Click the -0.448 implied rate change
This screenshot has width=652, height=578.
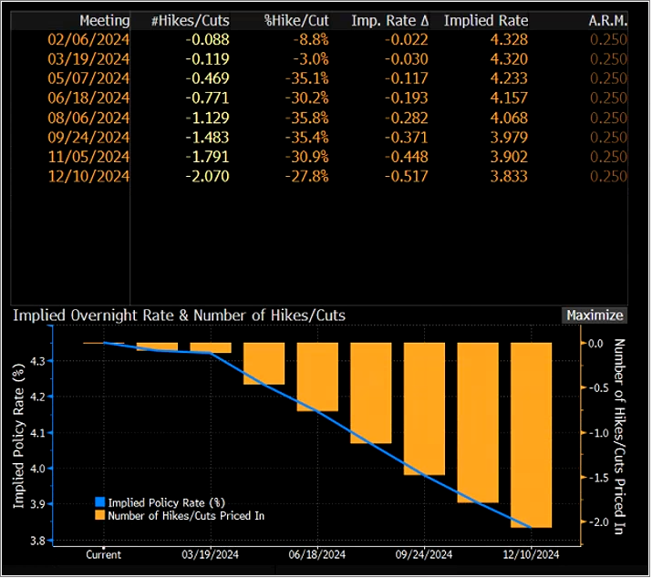click(x=407, y=157)
